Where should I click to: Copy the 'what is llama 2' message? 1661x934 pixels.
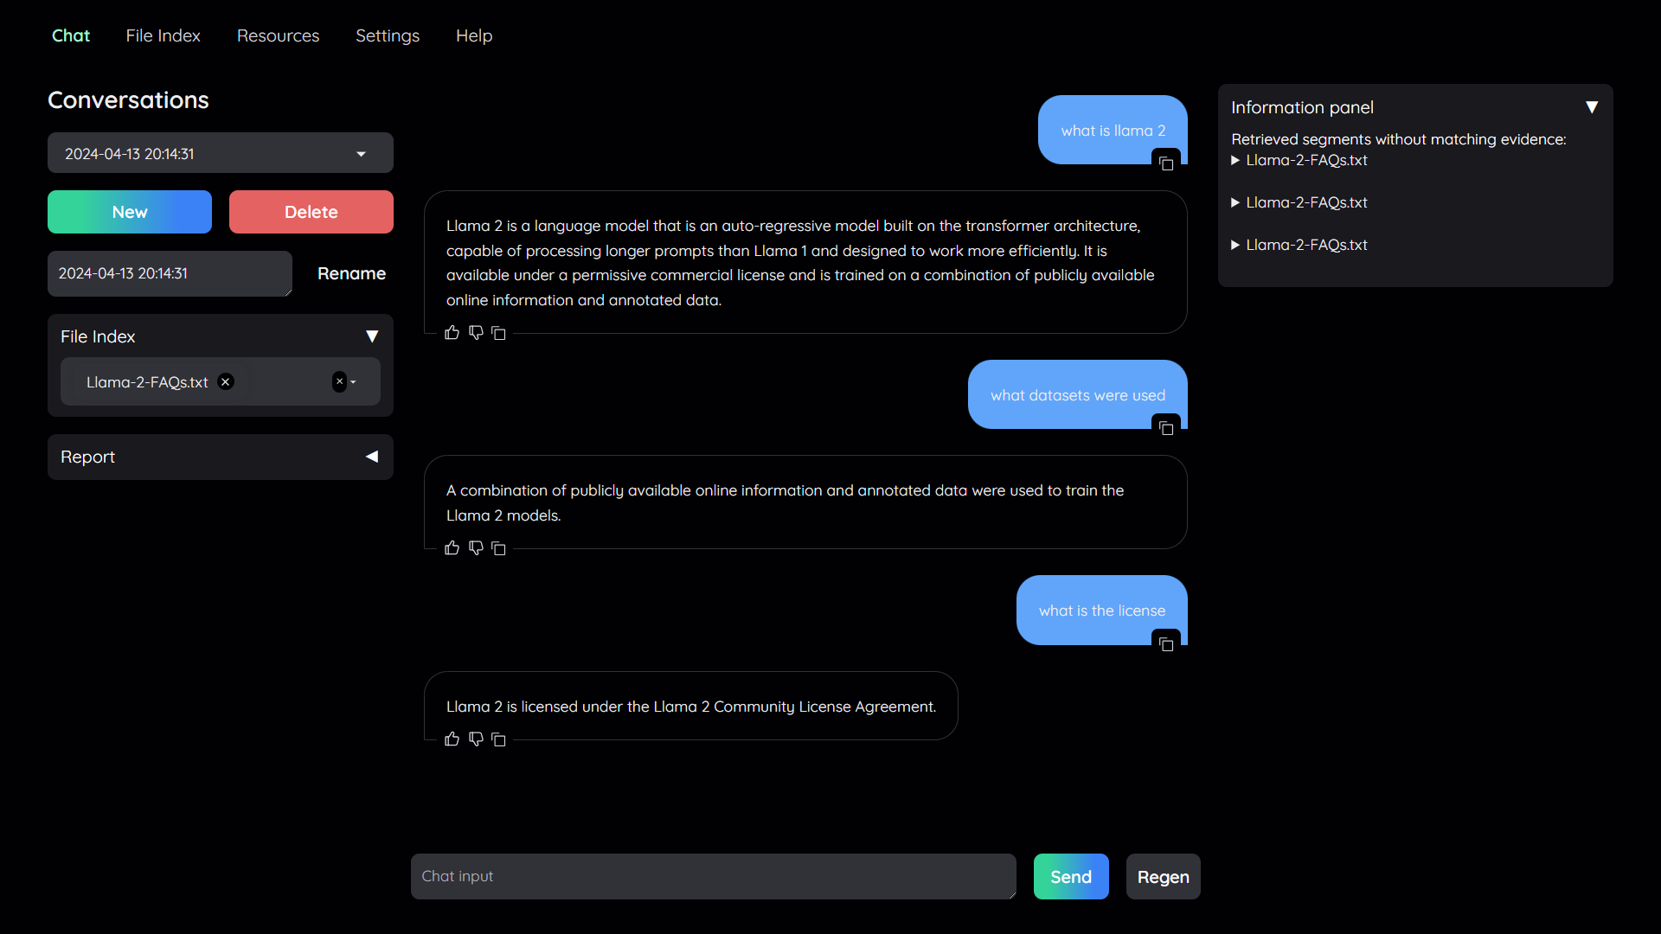(x=1166, y=163)
